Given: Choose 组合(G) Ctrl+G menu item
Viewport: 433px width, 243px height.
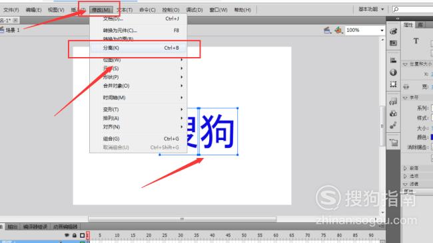Looking at the screenshot, I should [139, 139].
